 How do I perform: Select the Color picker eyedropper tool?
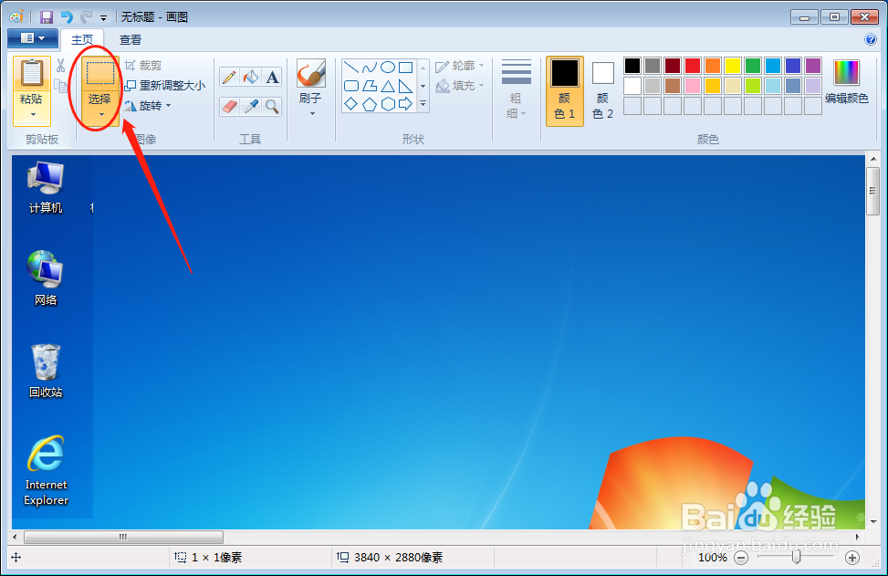(250, 107)
